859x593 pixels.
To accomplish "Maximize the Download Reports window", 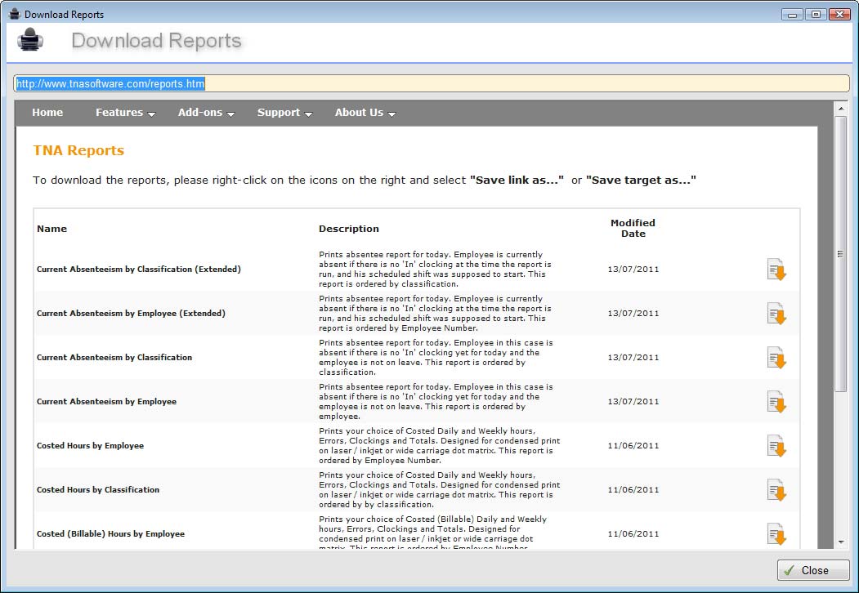I will tap(816, 14).
